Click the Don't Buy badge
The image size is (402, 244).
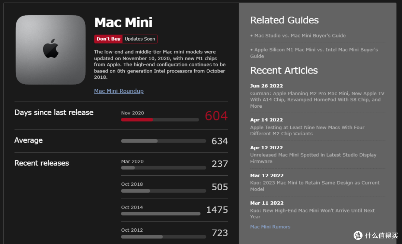[108, 39]
